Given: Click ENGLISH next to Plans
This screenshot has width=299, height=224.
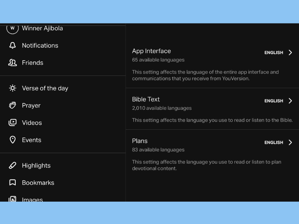Looking at the screenshot, I should [274, 143].
